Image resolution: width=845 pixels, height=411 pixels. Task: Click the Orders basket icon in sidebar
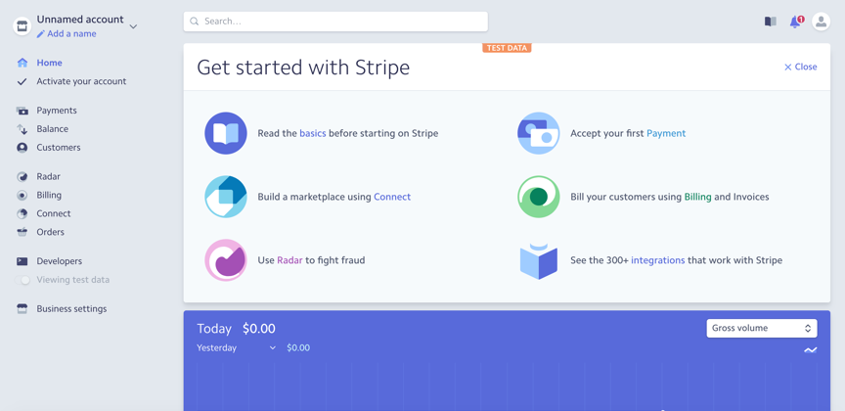tap(22, 232)
